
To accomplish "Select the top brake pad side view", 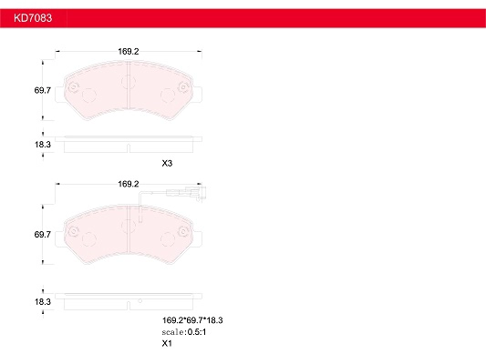I will tap(129, 144).
